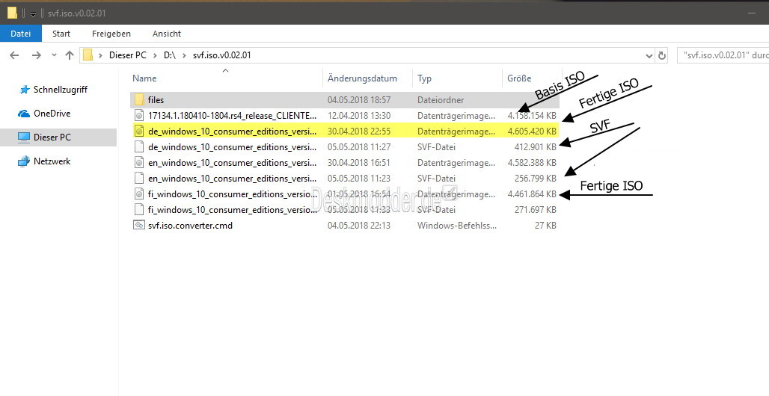Viewport: 769px width, 396px height.
Task: Click the disc icon of en_windows_10 image
Action: 139,163
